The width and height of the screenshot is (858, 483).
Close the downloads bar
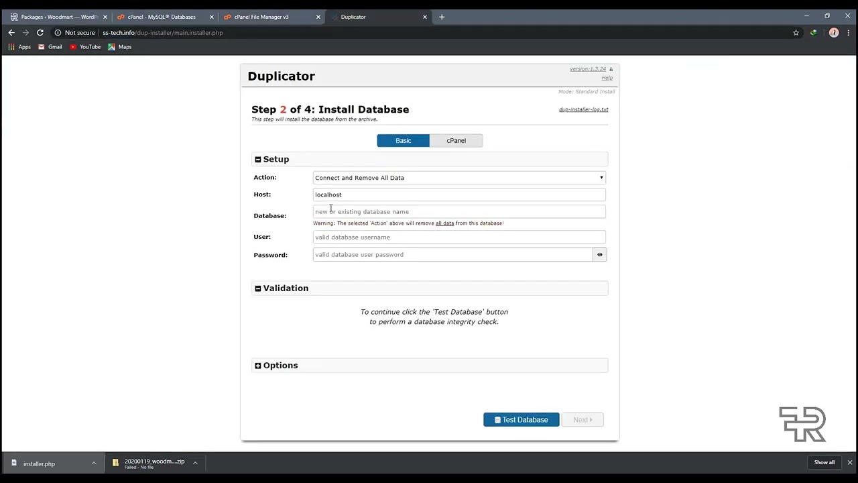(x=849, y=463)
